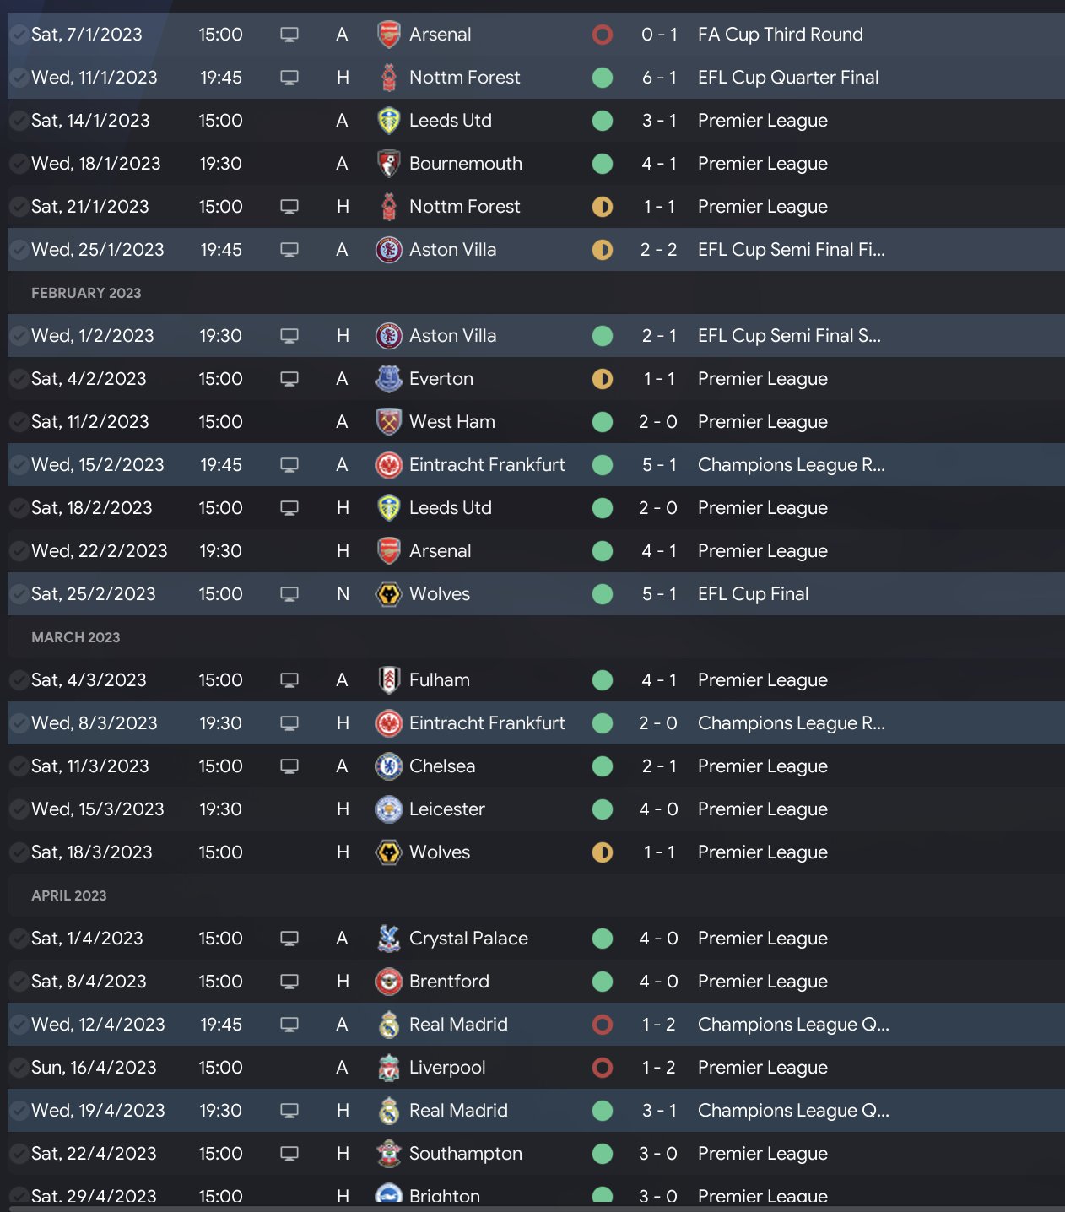Toggle the checkmark beside Sat, 7/1/2023
This screenshot has width=1065, height=1212.
pyautogui.click(x=19, y=35)
